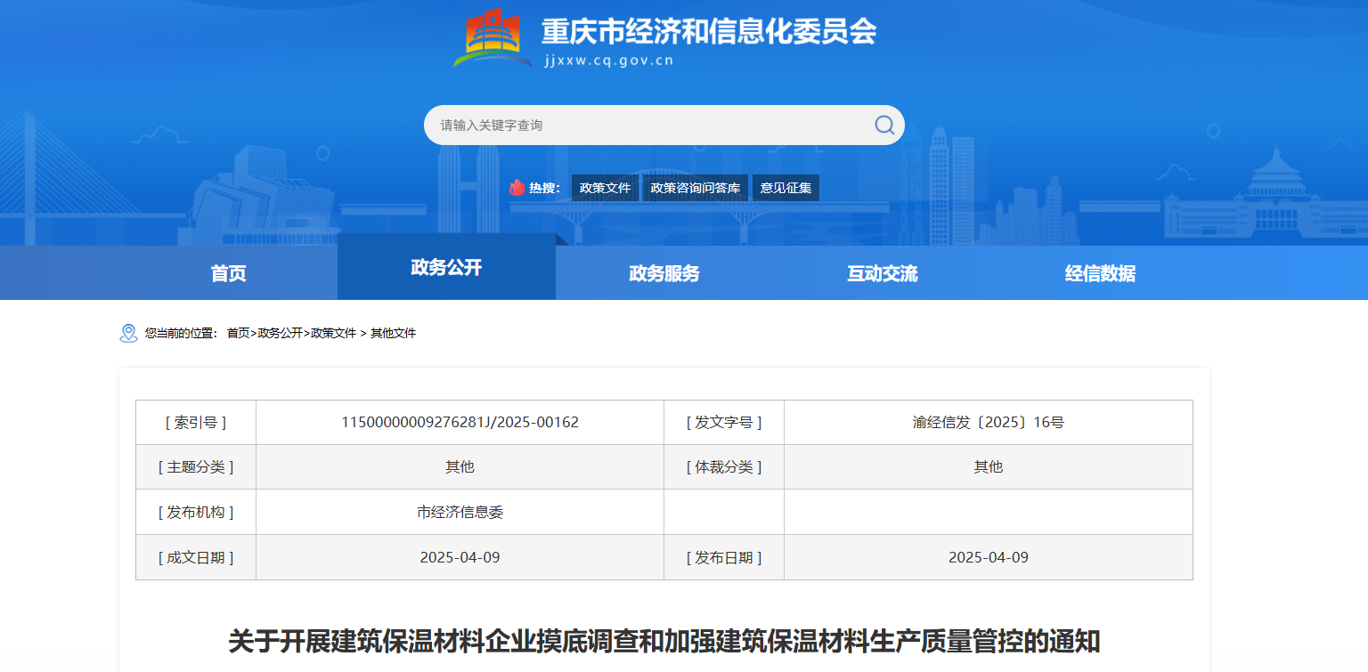
Task: Select the 政务公开 navigation tab
Action: click(446, 267)
